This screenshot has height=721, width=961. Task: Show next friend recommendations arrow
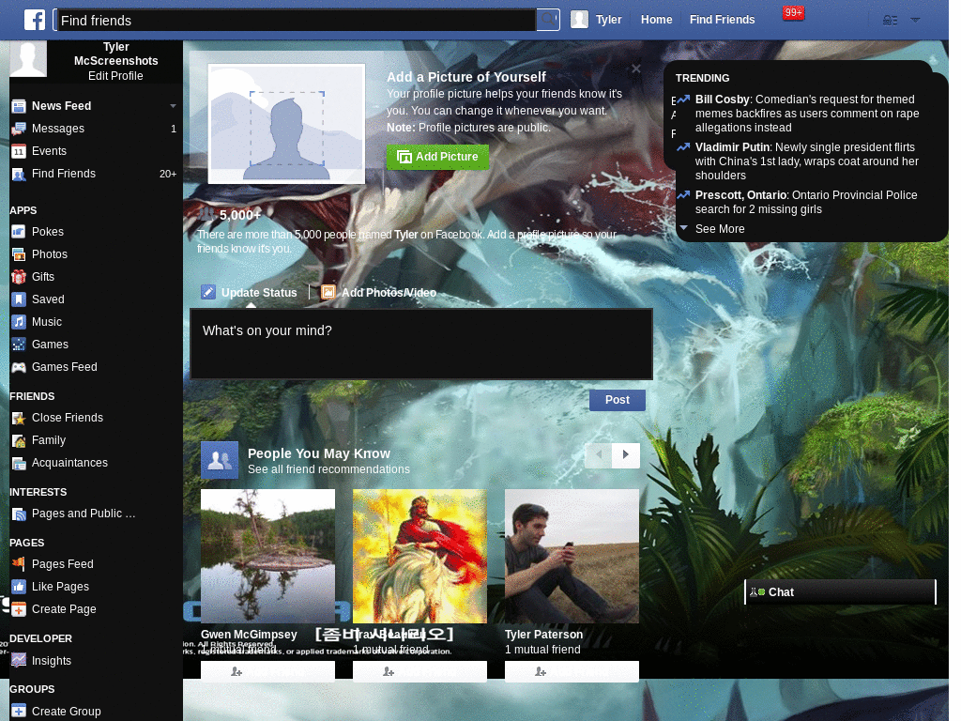pos(626,455)
